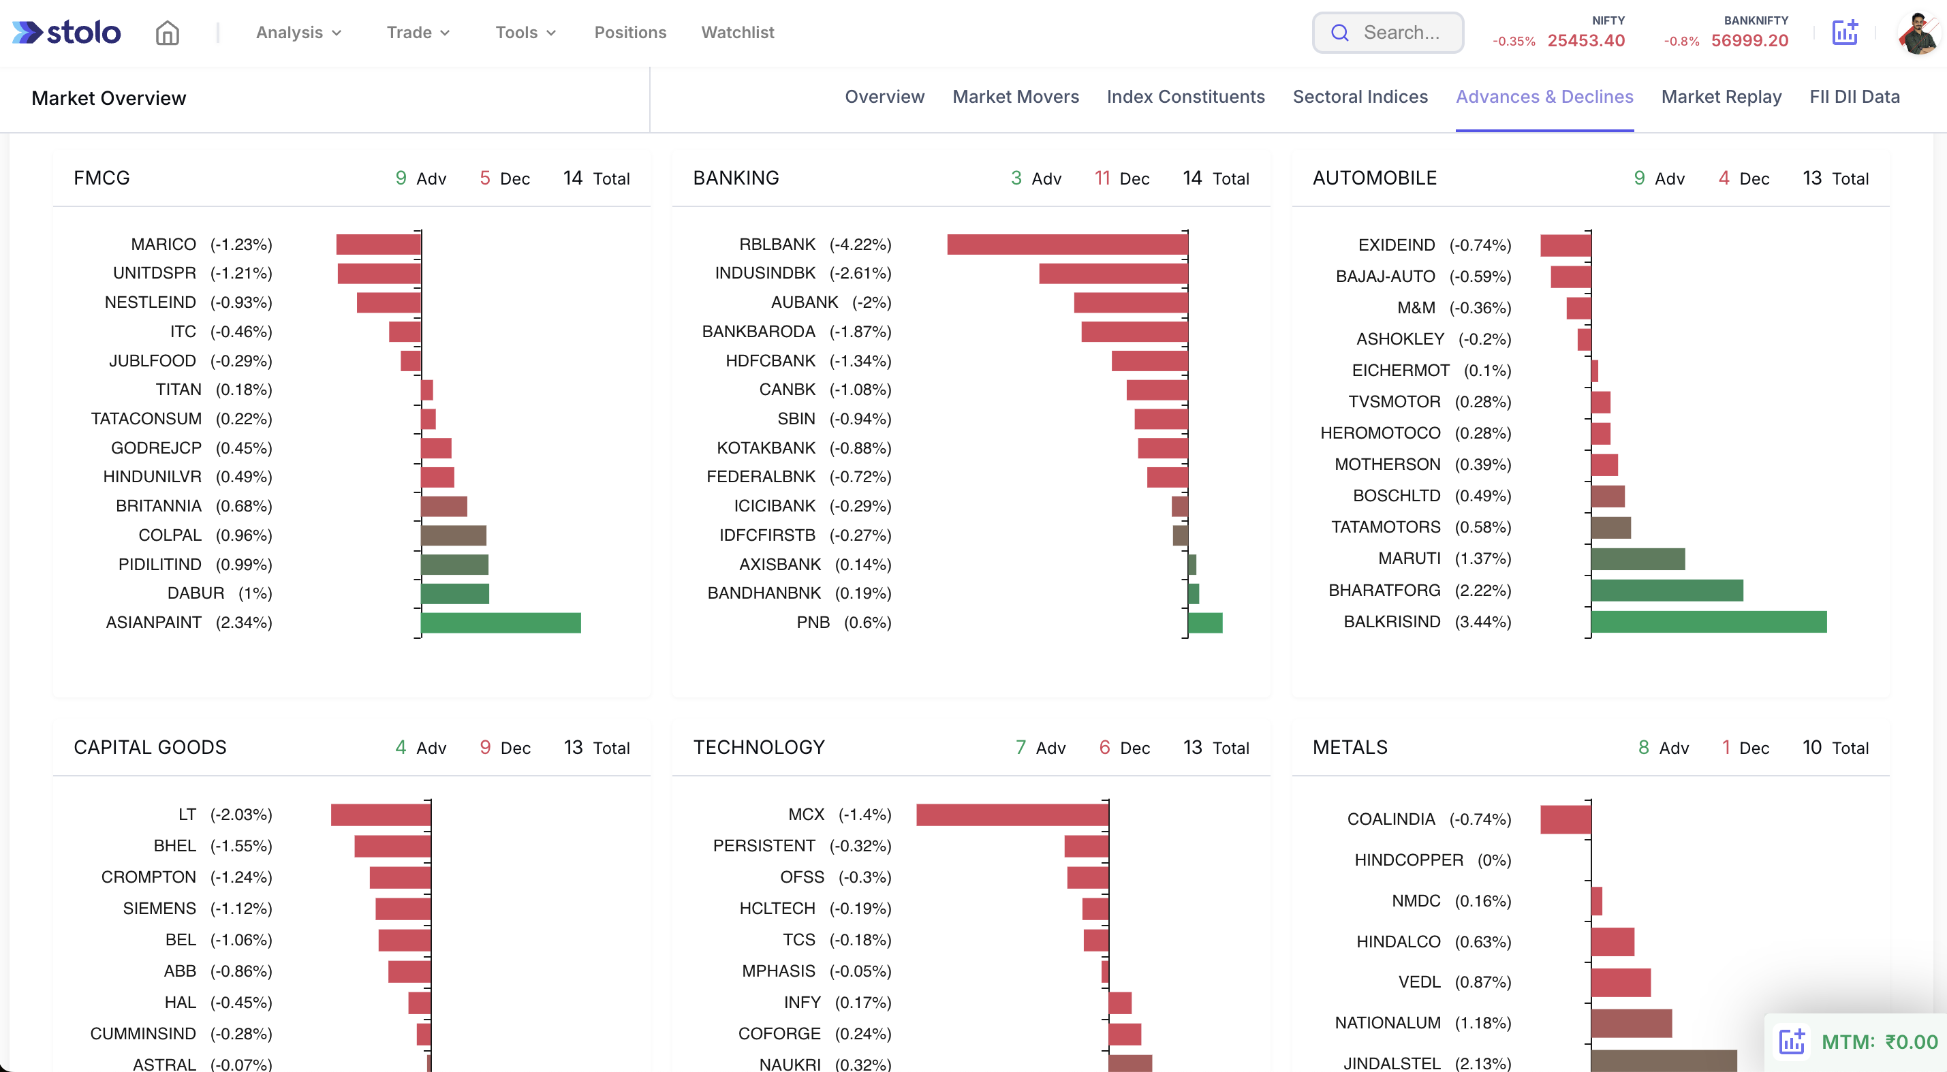Switch to the Overview tab
1947x1072 pixels.
tap(884, 97)
